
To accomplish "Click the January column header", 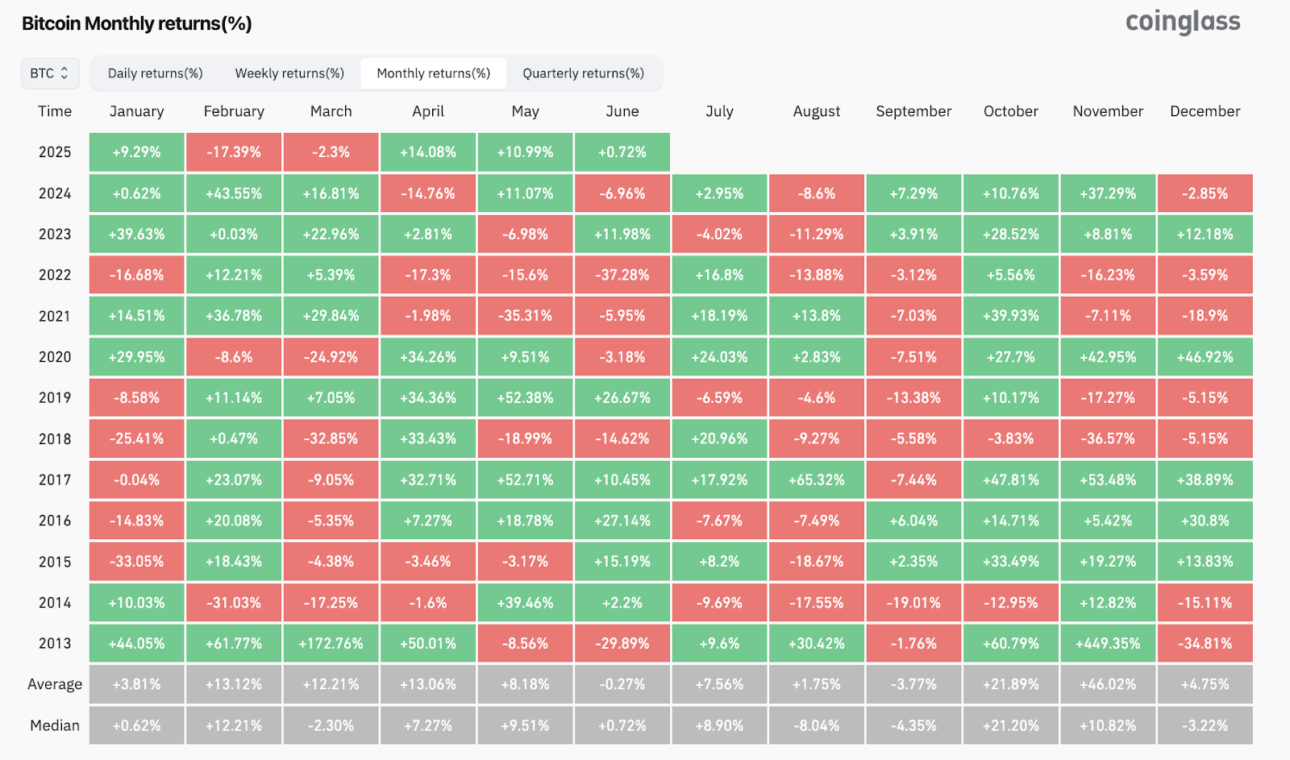I will coord(137,111).
